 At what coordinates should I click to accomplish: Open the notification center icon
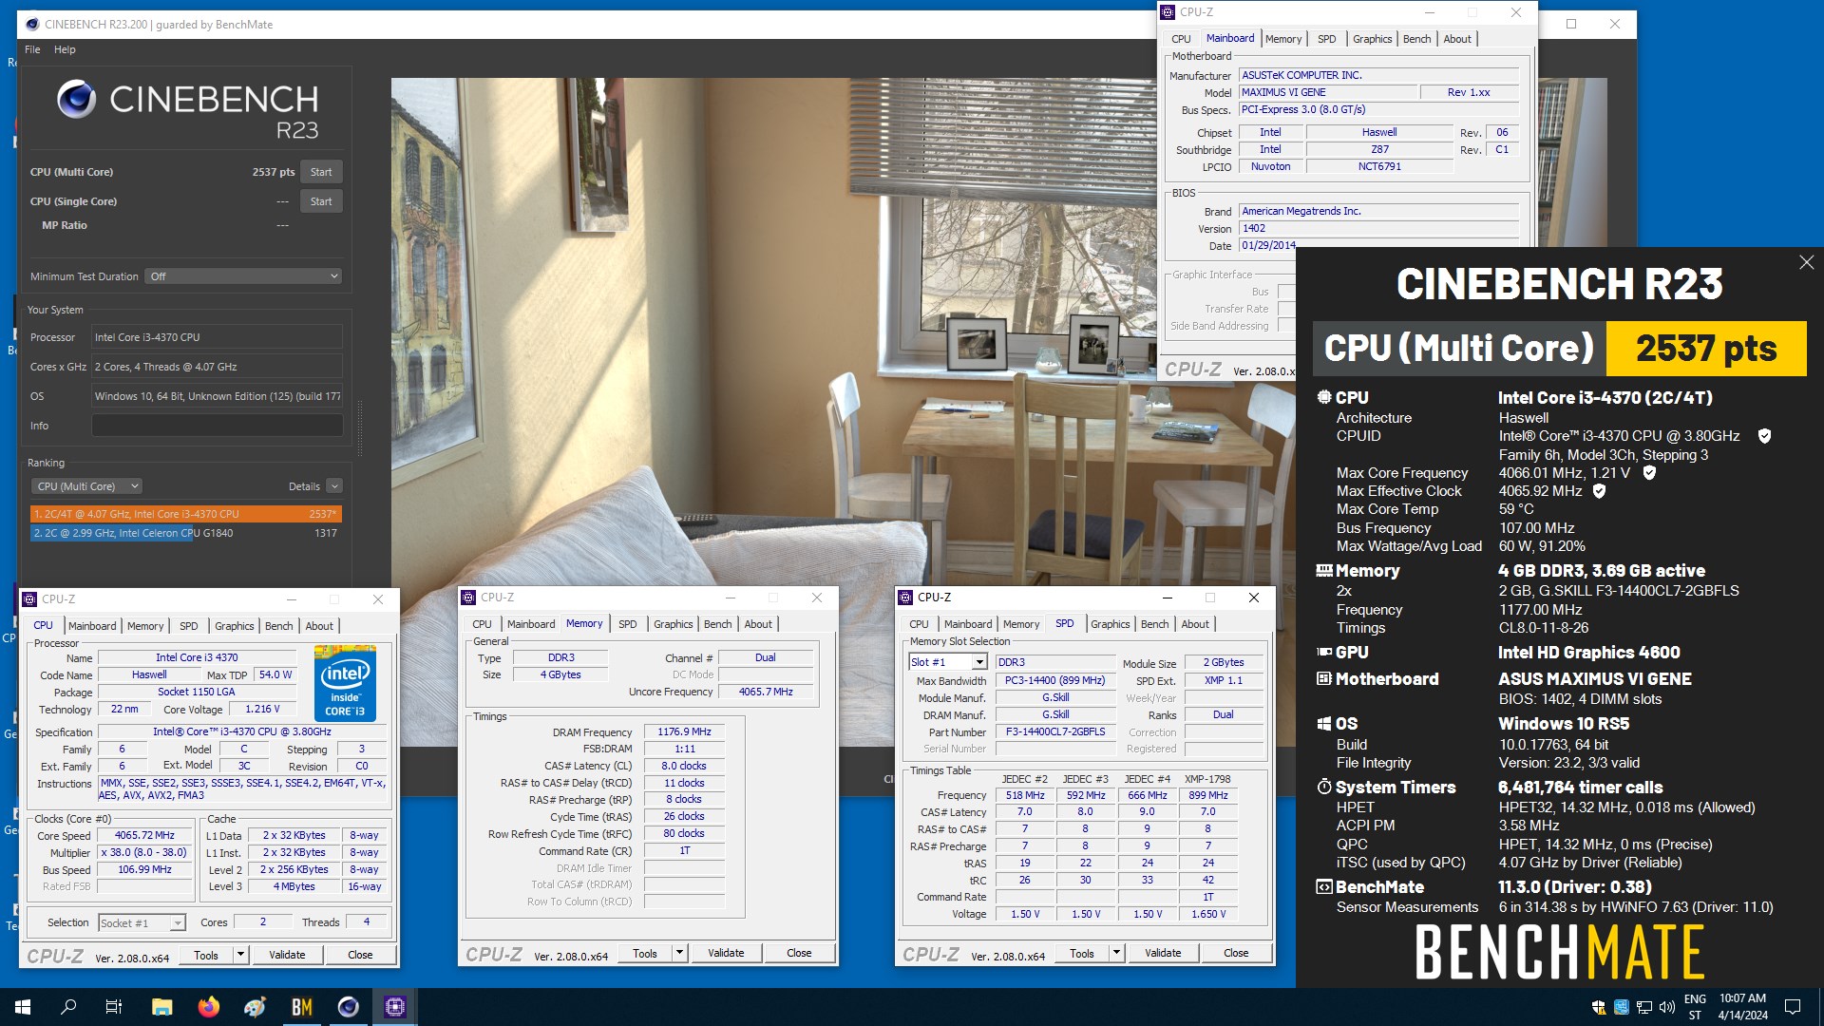pos(1793,1007)
